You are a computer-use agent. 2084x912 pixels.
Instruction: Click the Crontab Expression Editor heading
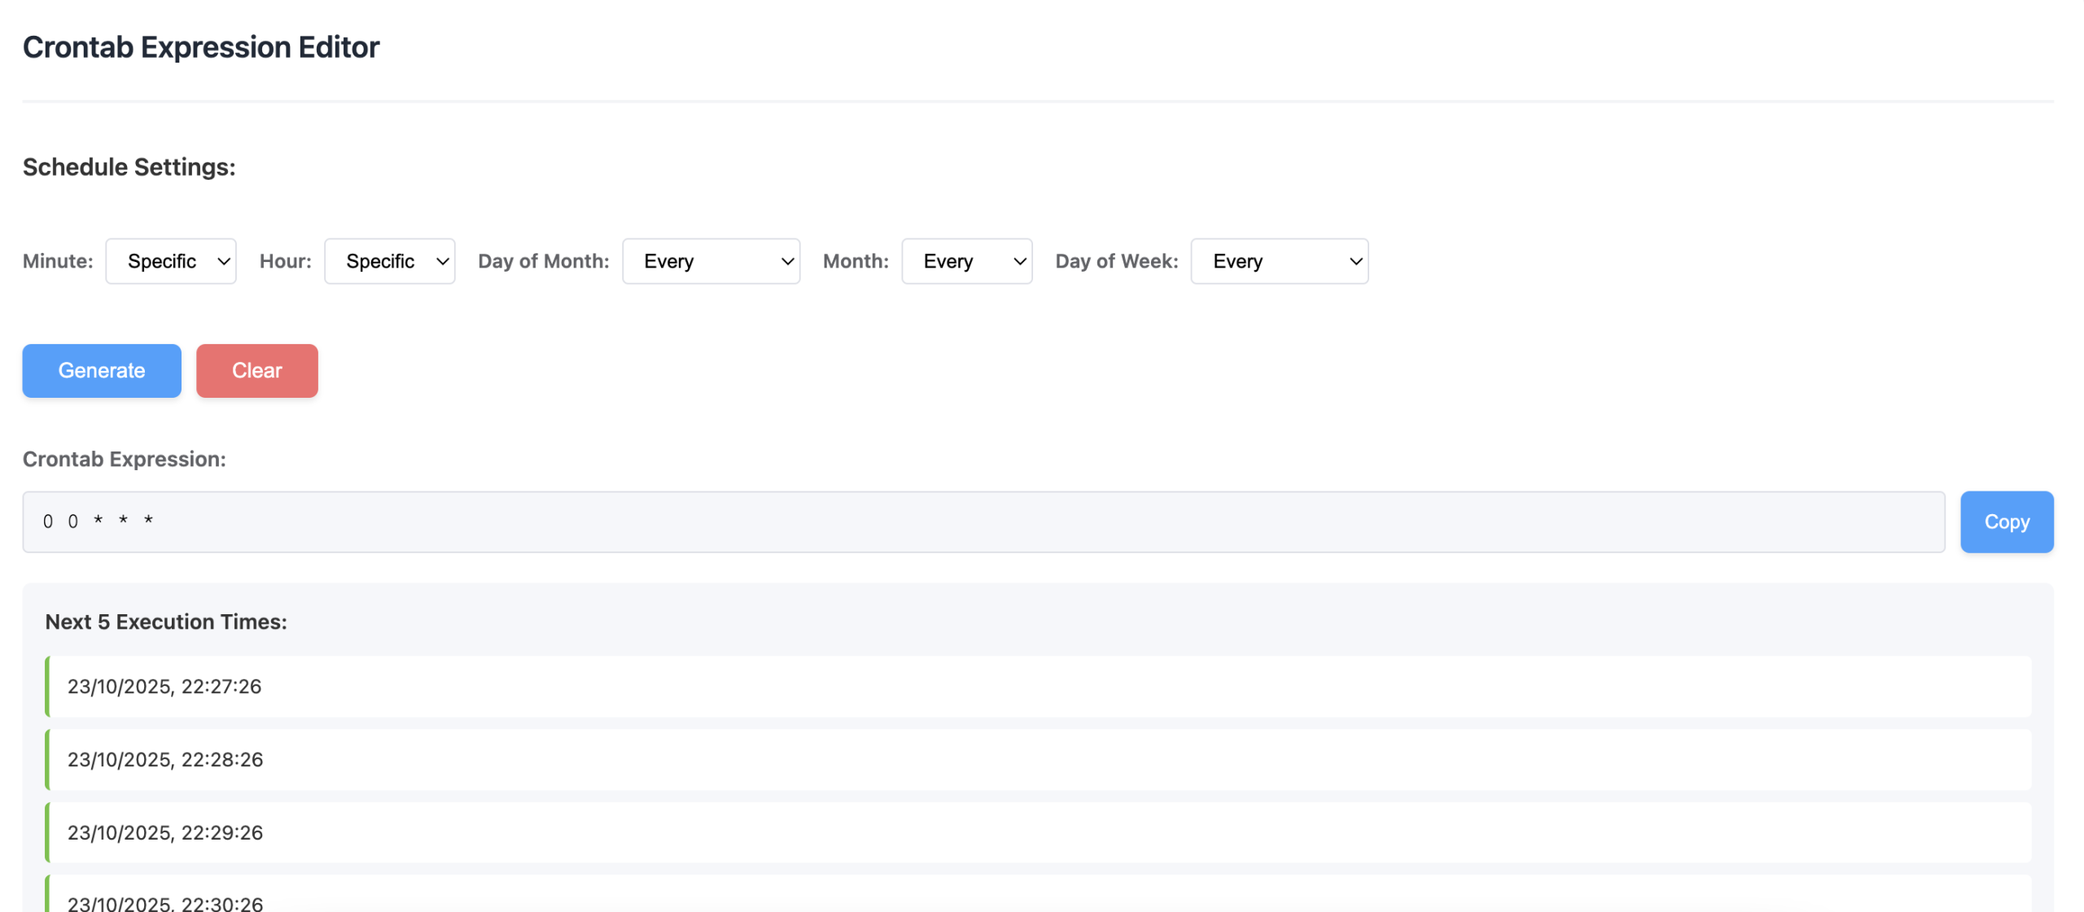(201, 47)
